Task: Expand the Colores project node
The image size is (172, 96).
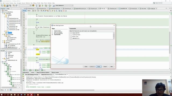Action: point(1,10)
